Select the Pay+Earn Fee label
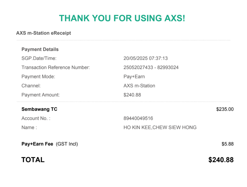The height and width of the screenshot is (187, 247). point(37,144)
